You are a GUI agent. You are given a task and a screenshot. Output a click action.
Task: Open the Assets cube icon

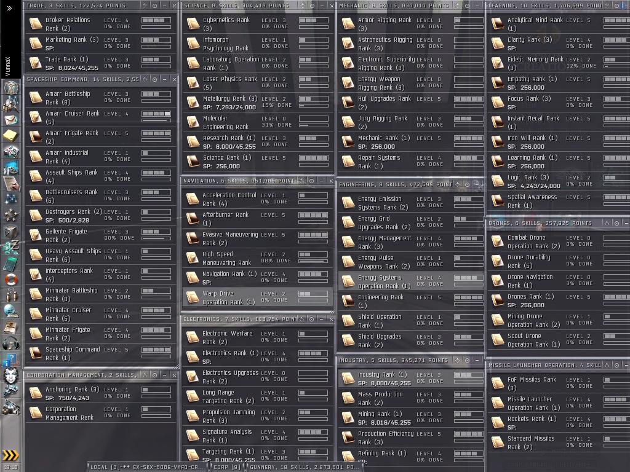pyautogui.click(x=10, y=231)
